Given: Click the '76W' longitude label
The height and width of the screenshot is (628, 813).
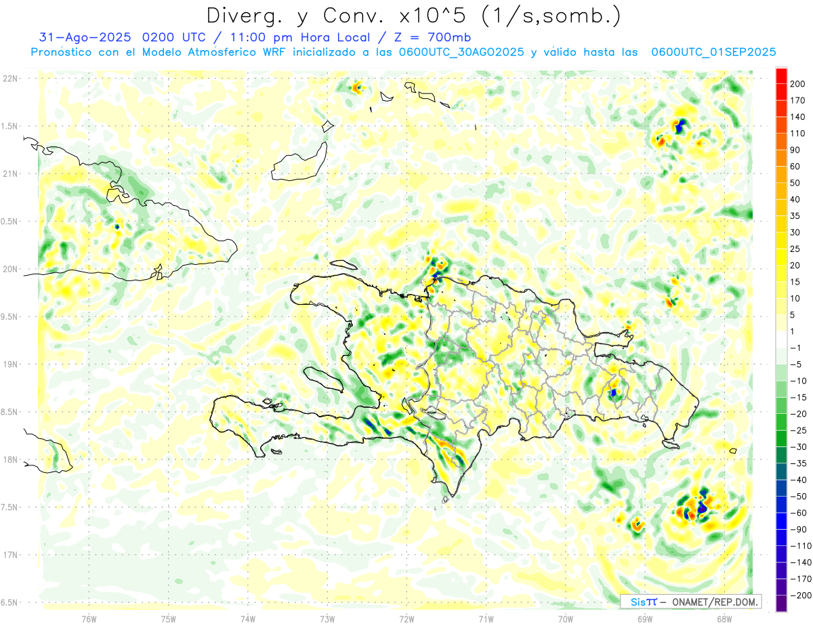Looking at the screenshot, I should (89, 619).
